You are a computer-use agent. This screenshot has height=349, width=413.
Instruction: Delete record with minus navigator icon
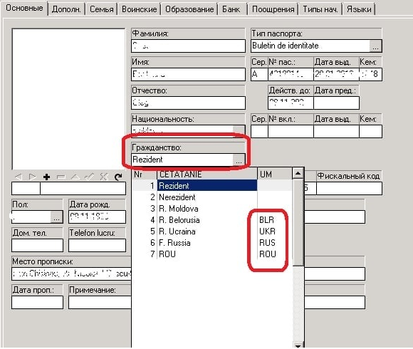click(x=61, y=177)
